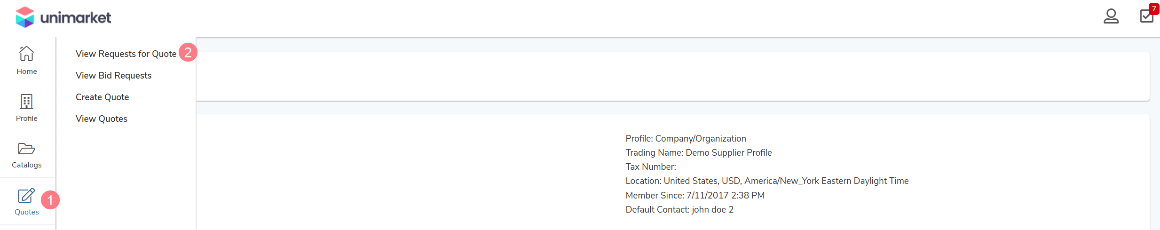Click the Default Contact john doe 2 line
Screen dimensions: 1160x230
point(679,209)
